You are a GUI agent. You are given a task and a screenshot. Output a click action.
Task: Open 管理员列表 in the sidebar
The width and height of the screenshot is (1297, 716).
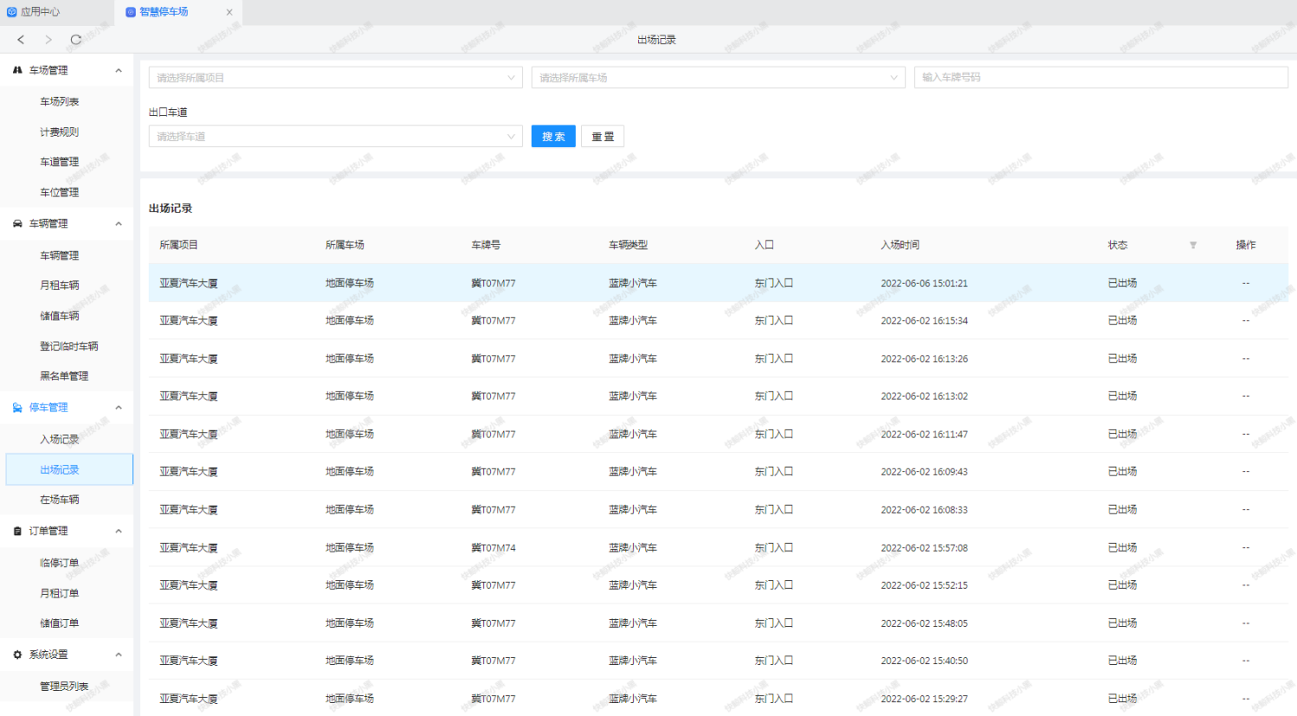coord(64,687)
